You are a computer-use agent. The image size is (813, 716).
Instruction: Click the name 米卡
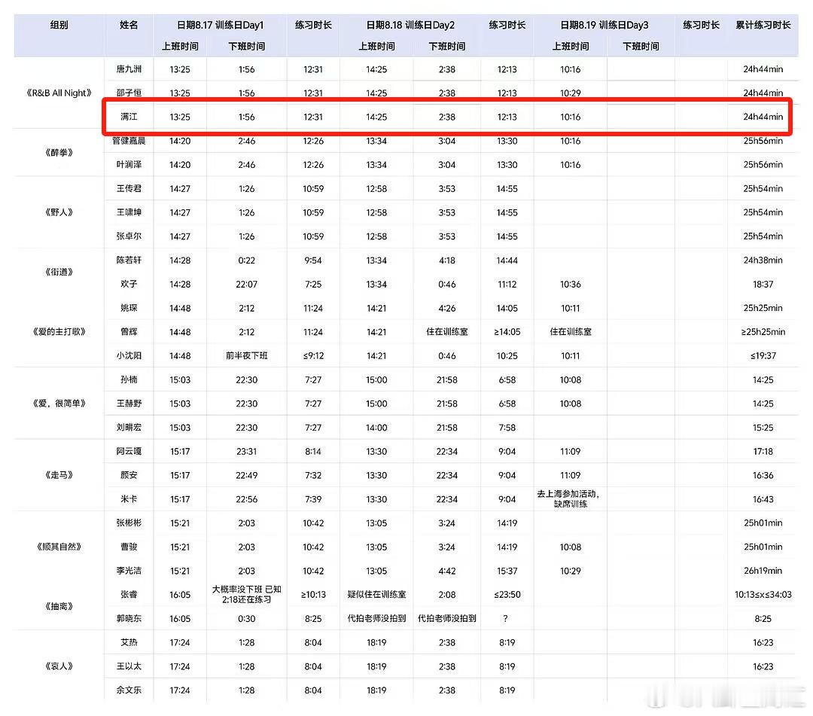[129, 498]
